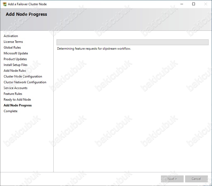Select the Microsoft Update step
Image resolution: width=212 pixels, height=186 pixels.
16,53
